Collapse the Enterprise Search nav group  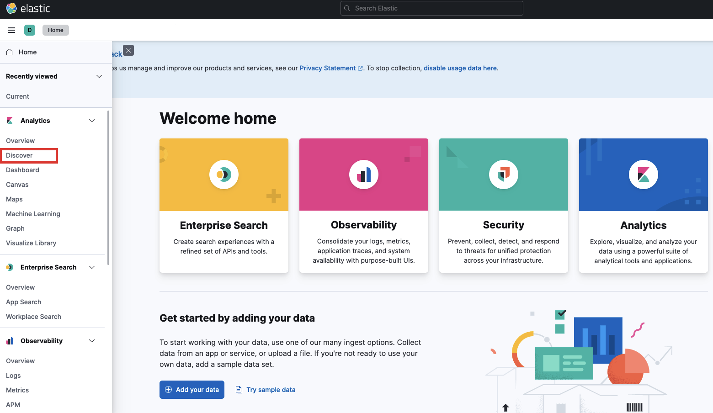(x=92, y=267)
